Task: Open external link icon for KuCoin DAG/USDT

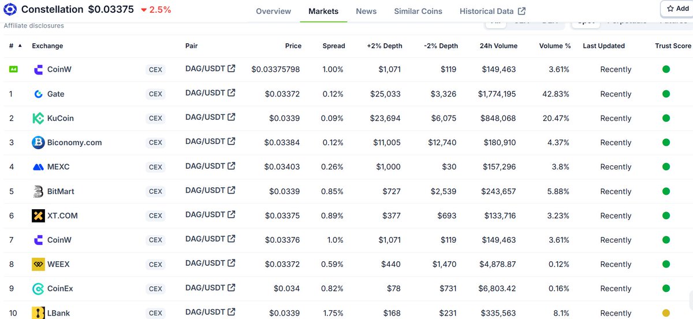Action: (x=232, y=117)
